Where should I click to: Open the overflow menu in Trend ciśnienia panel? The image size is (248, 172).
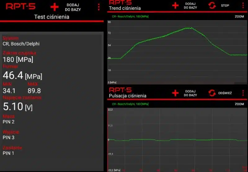(243, 5)
